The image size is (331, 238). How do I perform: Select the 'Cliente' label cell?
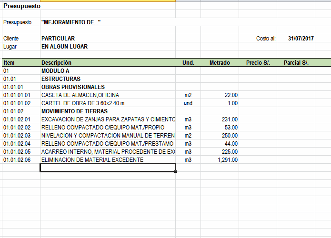(21, 39)
